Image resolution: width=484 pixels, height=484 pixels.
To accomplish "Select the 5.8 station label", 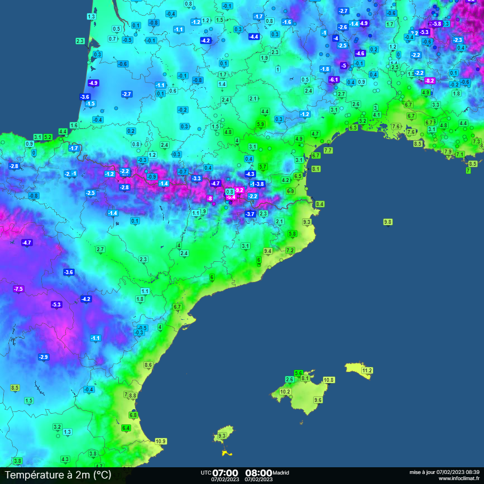I will pyautogui.click(x=293, y=234).
